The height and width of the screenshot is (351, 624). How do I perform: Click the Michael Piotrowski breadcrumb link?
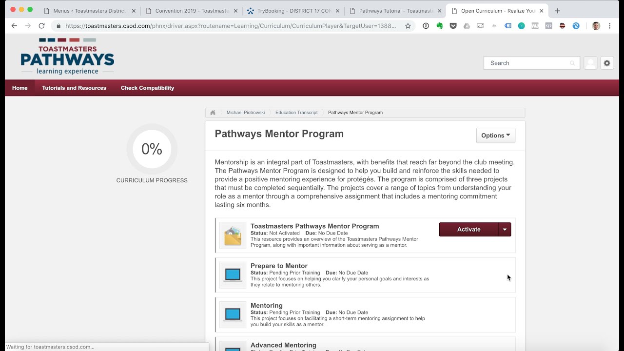pos(246,113)
